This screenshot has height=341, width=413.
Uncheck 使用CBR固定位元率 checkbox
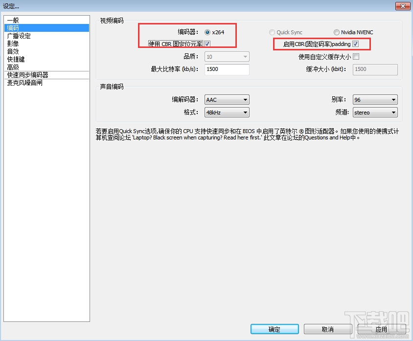(x=207, y=44)
